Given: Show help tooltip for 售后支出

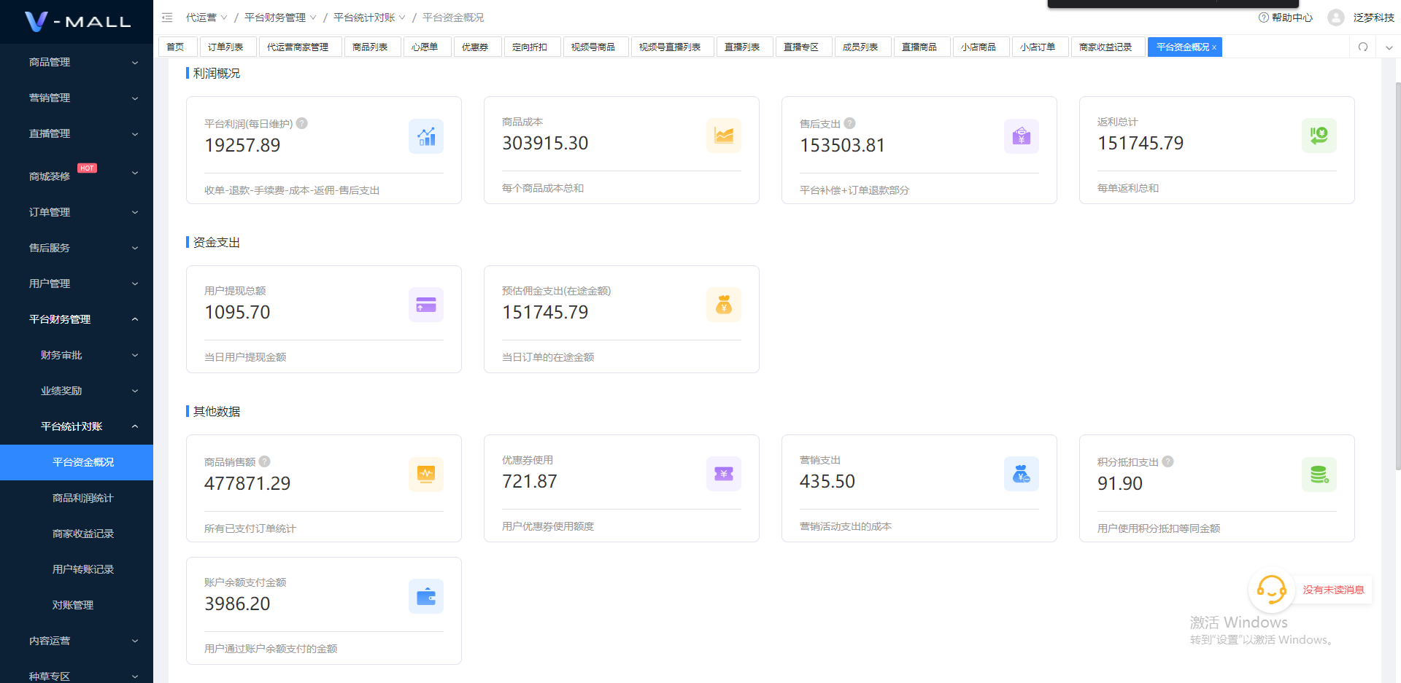Looking at the screenshot, I should (x=849, y=123).
